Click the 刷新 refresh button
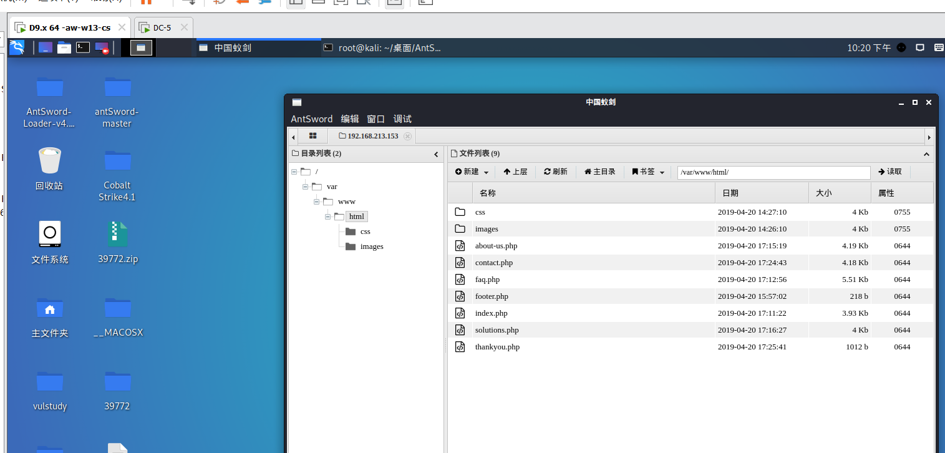 click(x=556, y=172)
